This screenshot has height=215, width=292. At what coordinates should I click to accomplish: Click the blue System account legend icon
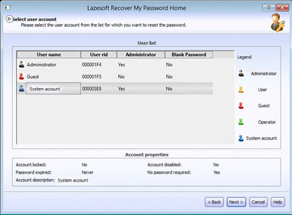click(x=241, y=138)
